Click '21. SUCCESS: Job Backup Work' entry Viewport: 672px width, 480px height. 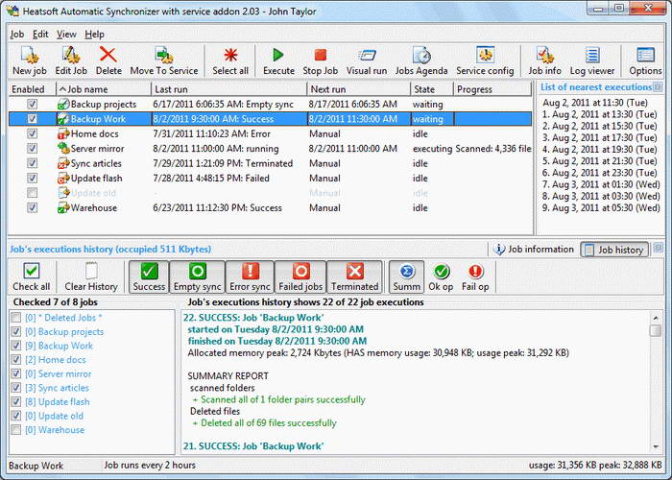[x=253, y=446]
